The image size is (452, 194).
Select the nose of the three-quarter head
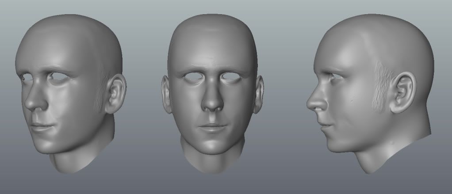35,102
